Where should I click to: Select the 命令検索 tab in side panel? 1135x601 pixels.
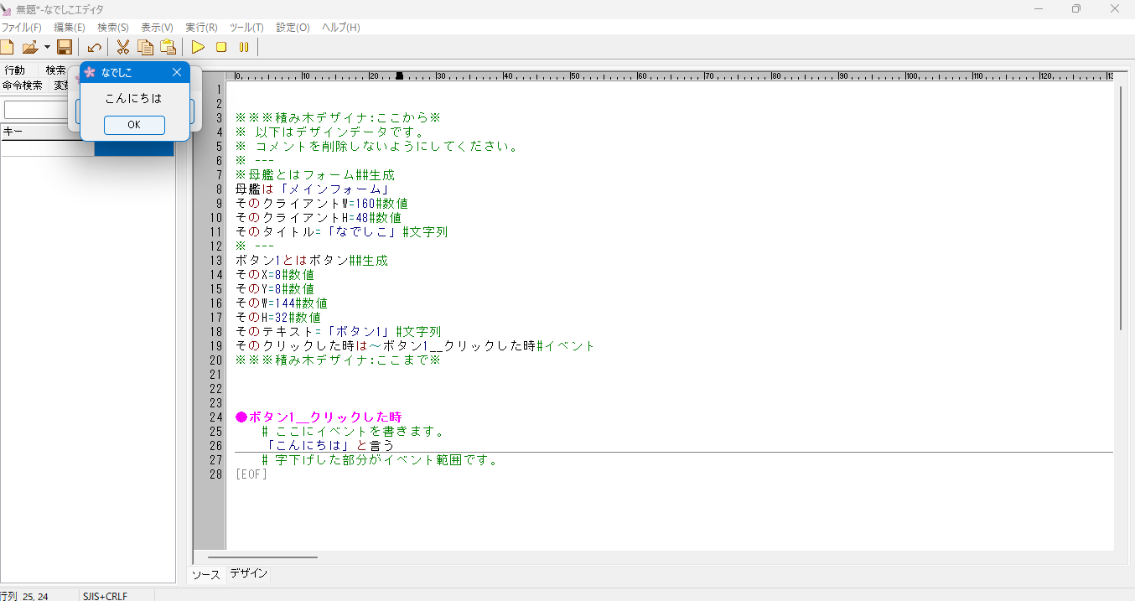(x=23, y=85)
